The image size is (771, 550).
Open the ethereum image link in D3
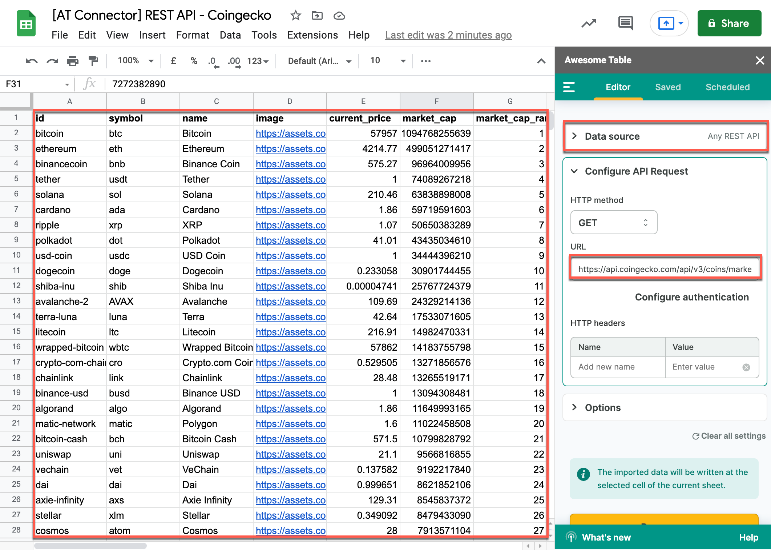point(291,149)
